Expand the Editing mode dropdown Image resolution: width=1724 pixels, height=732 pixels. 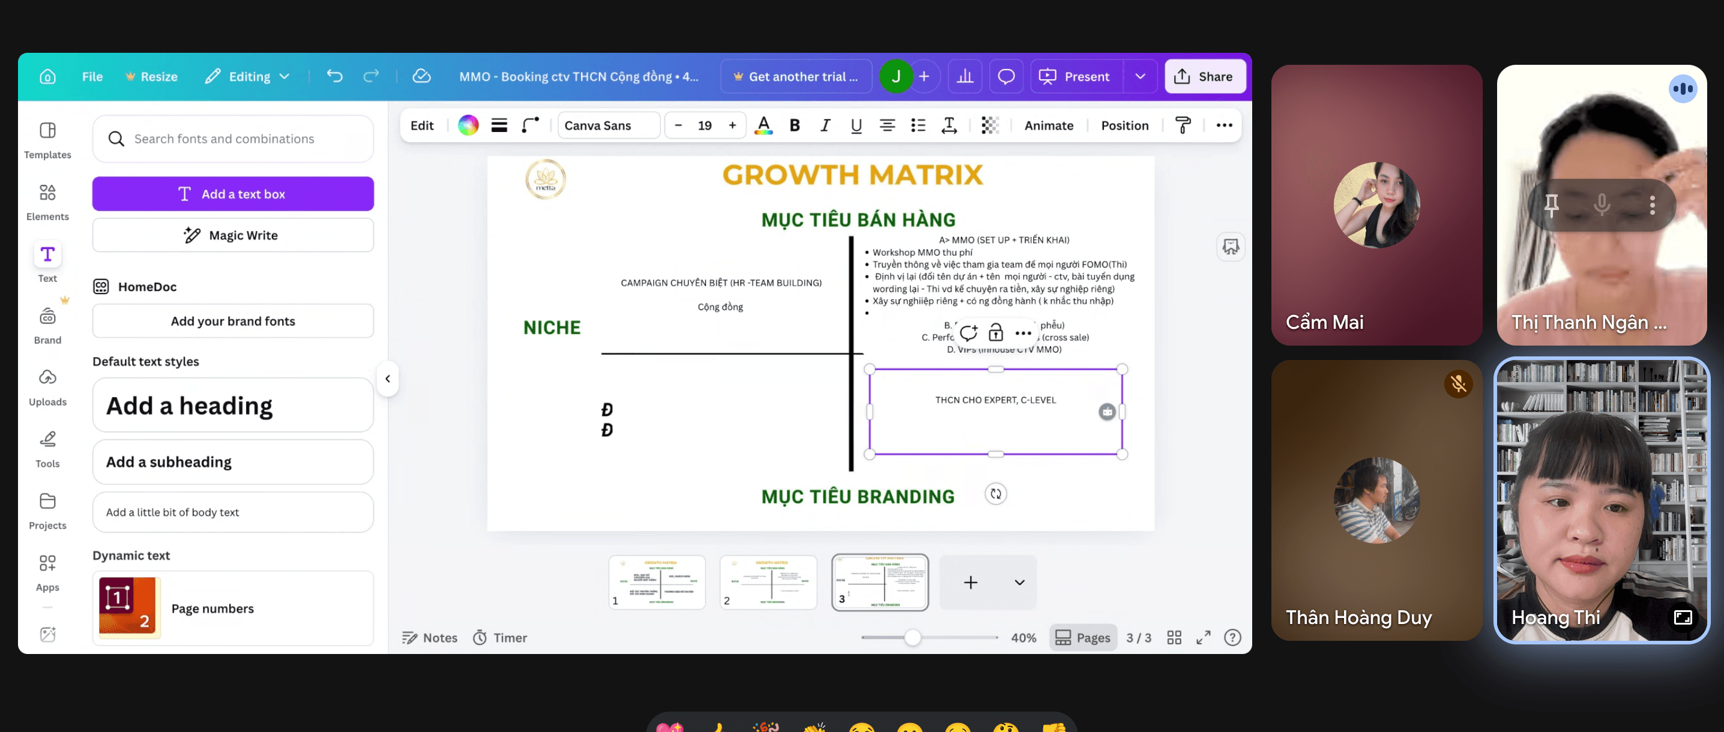248,77
